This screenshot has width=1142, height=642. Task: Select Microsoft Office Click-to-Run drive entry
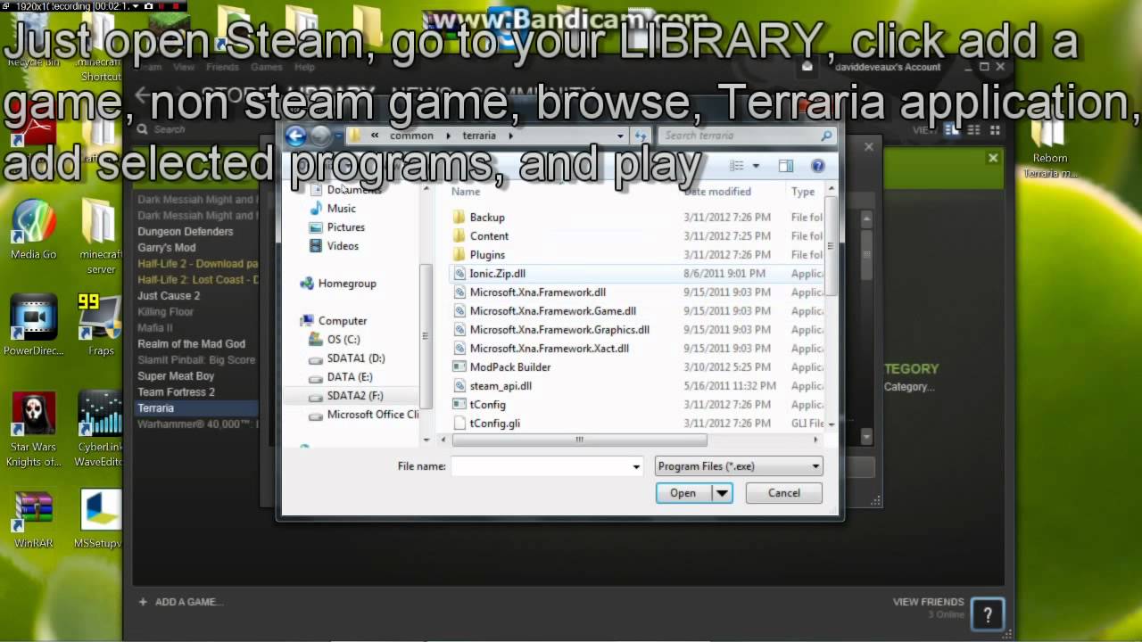[372, 415]
